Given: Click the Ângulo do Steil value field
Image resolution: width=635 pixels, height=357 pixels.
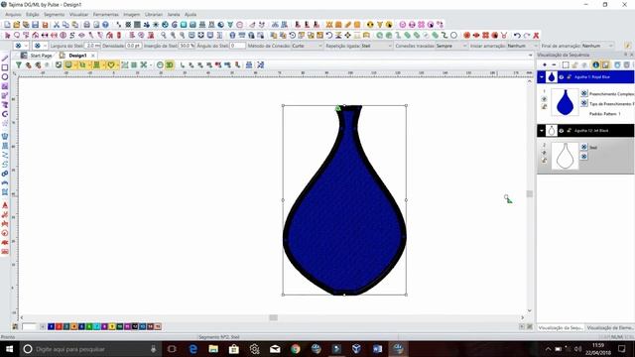Looking at the screenshot, I should coord(237,46).
